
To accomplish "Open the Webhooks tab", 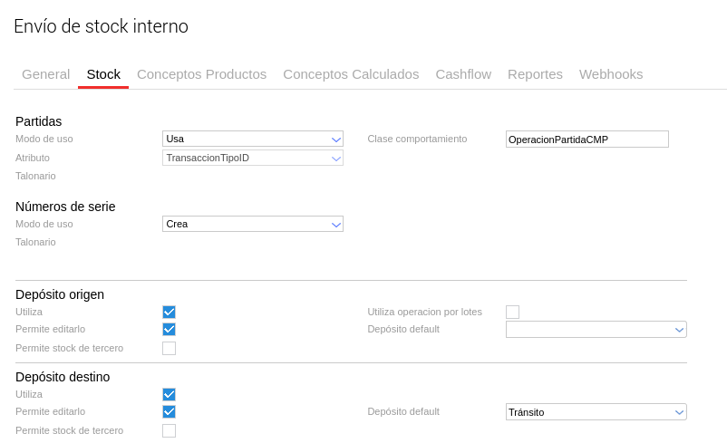I will (611, 74).
